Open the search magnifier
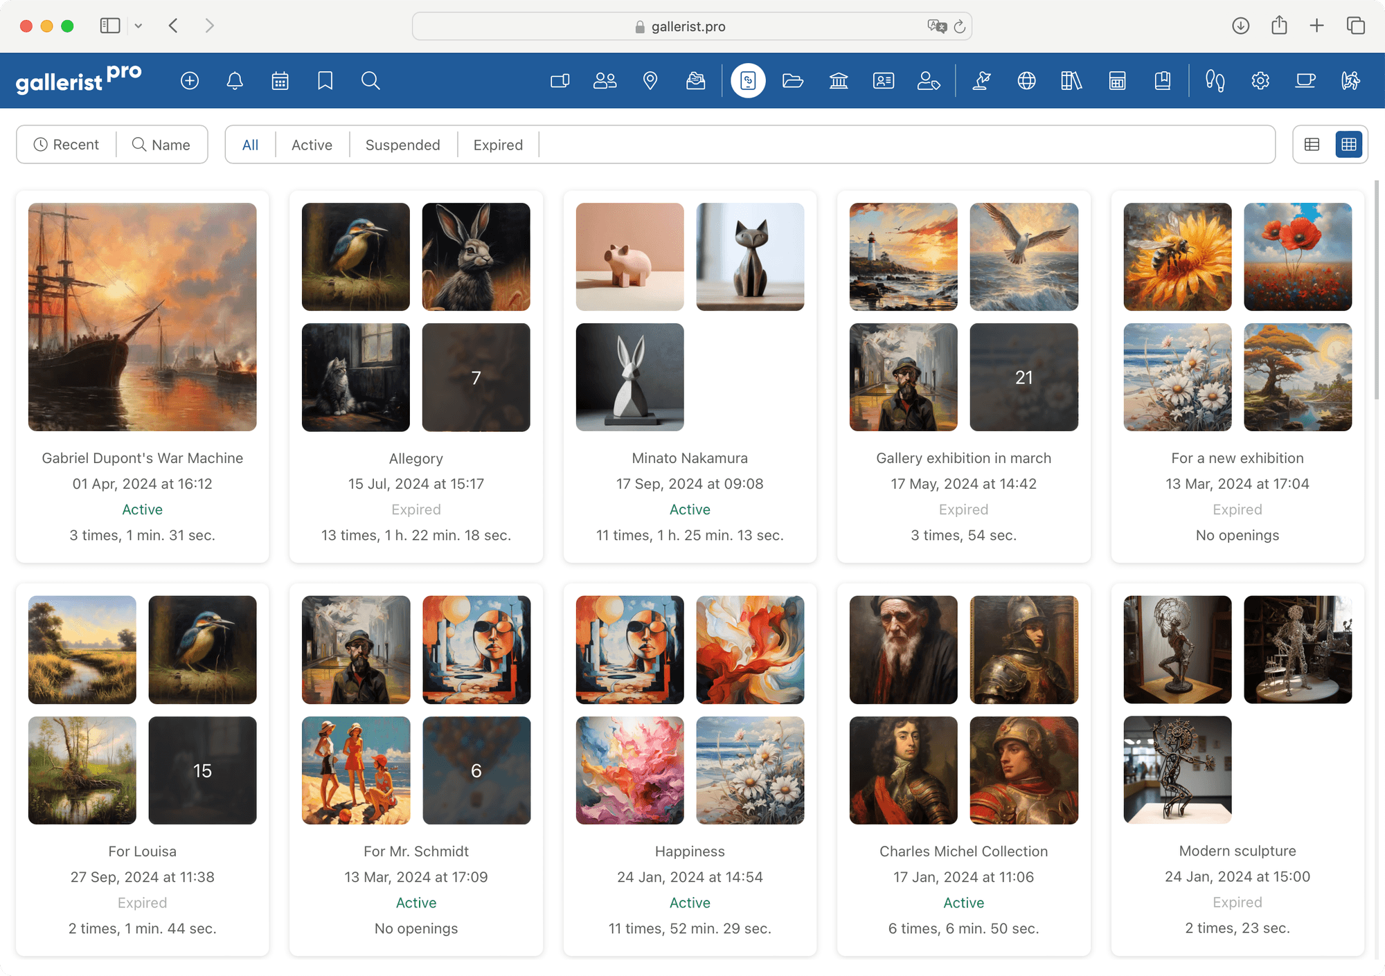The height and width of the screenshot is (976, 1385). point(370,80)
